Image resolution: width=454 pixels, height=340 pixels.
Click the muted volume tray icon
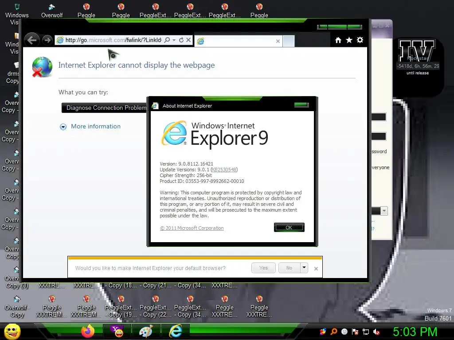pyautogui.click(x=376, y=332)
